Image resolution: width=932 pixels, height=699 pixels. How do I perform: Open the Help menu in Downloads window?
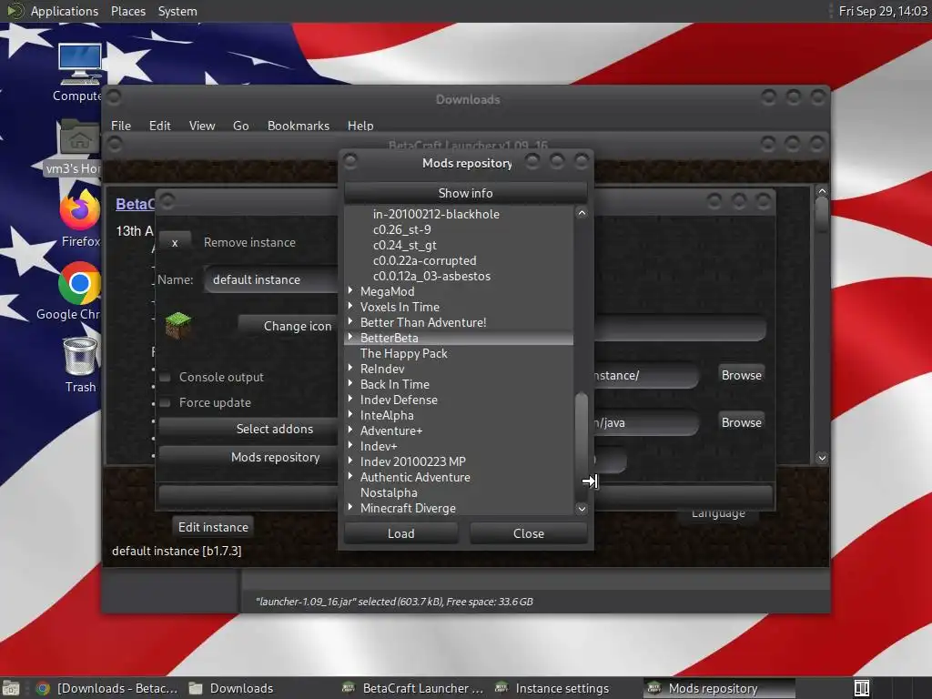click(x=360, y=126)
